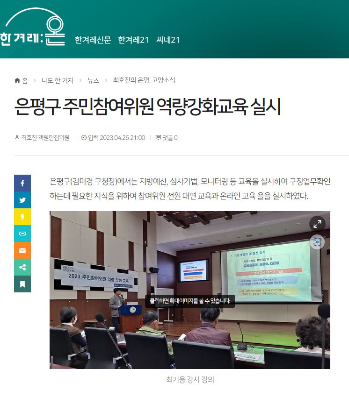Screen dimensions: 349x397
Task: Click the paragraph starting 은평구(김미경 구청장)에서는
Action: click(x=190, y=189)
